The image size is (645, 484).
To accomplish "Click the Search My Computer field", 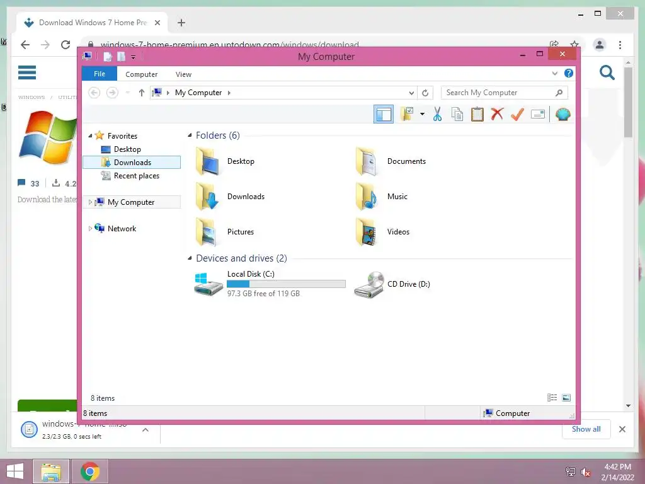I will pos(505,93).
